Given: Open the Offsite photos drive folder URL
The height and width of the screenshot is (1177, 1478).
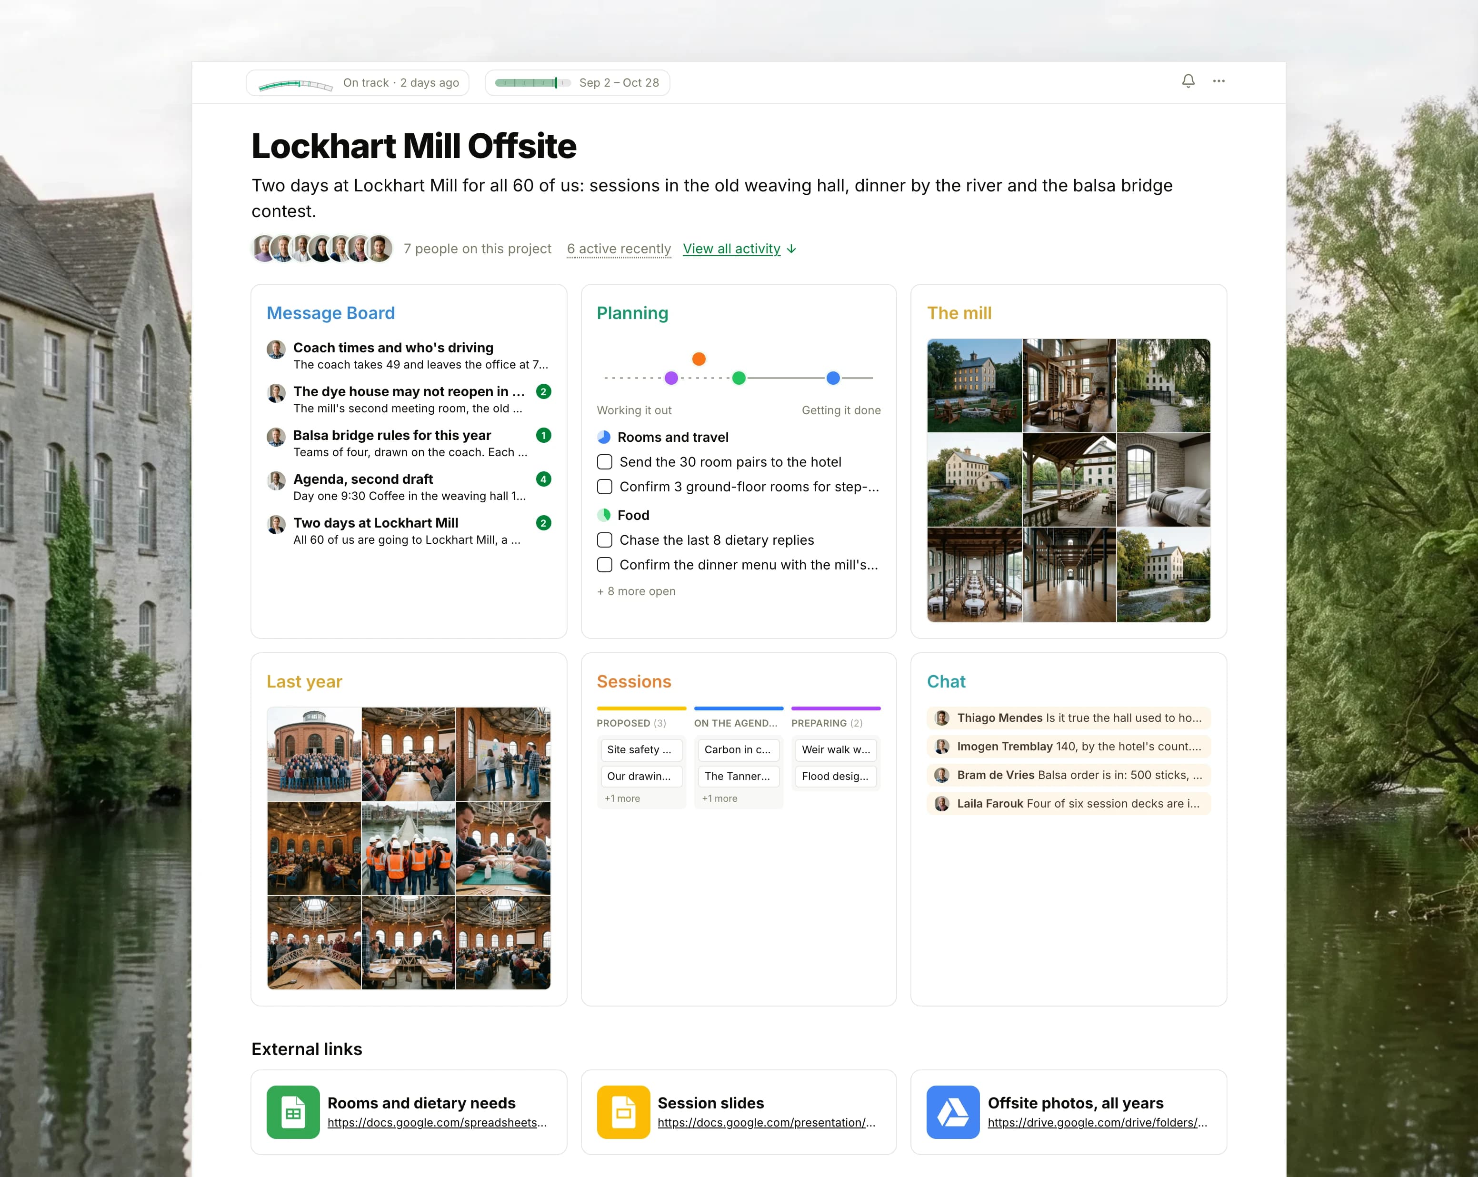Looking at the screenshot, I should click(x=1097, y=1122).
